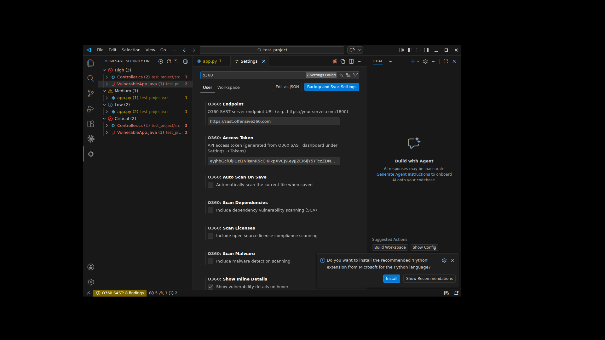Switch to the Workspace settings tab
Viewport: 605px width, 340px height.
pyautogui.click(x=228, y=87)
